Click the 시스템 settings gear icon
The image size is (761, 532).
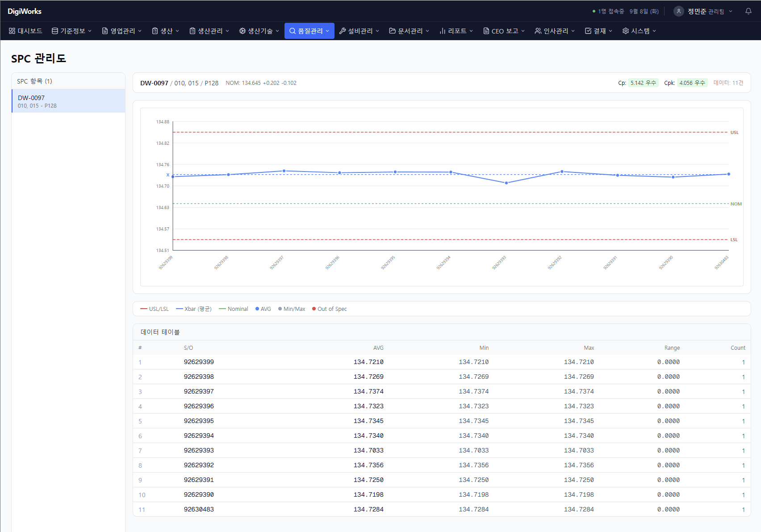[626, 31]
